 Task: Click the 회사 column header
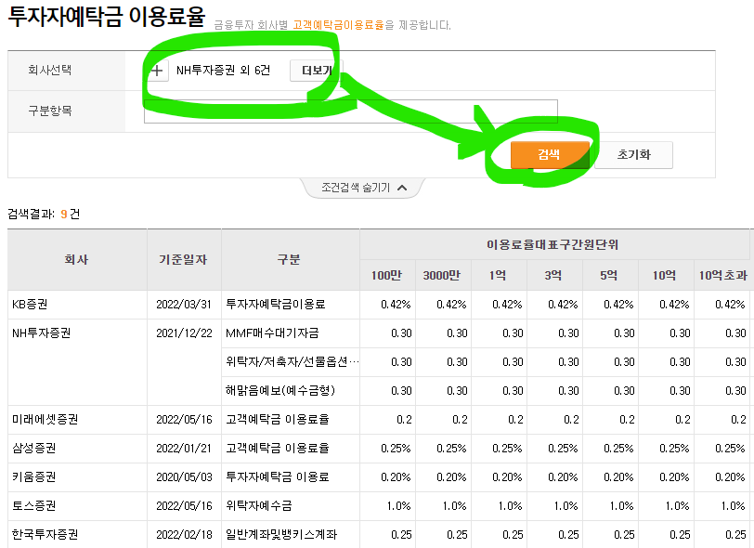[77, 260]
